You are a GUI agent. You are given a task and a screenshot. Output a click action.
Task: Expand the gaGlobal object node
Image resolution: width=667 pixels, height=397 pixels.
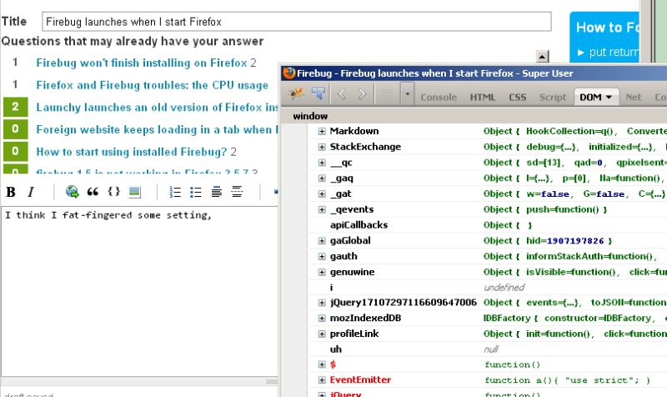point(322,241)
